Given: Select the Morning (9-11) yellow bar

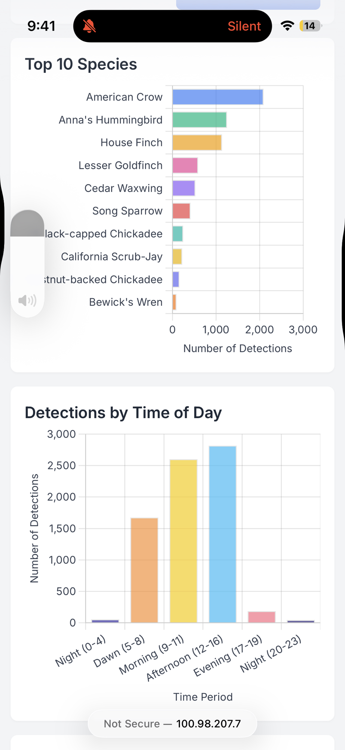Looking at the screenshot, I should pyautogui.click(x=183, y=541).
